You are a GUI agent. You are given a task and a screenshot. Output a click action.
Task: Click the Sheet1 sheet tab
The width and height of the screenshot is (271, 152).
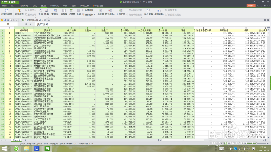pos(16,140)
